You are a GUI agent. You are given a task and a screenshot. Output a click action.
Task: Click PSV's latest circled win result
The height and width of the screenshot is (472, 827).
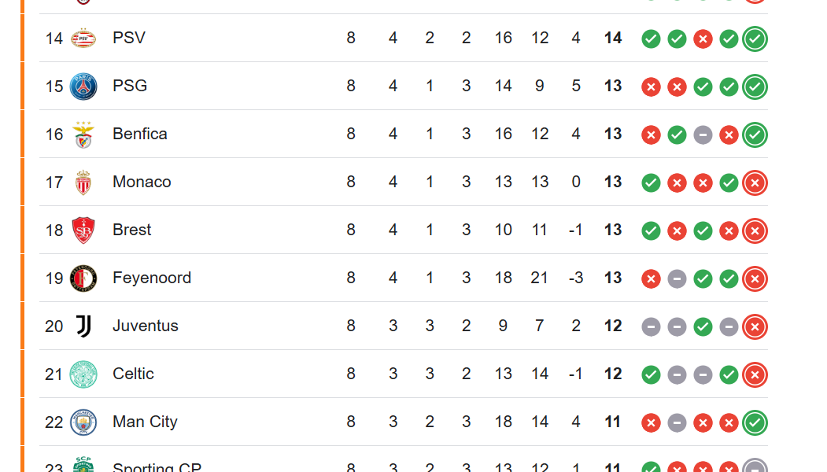755,39
